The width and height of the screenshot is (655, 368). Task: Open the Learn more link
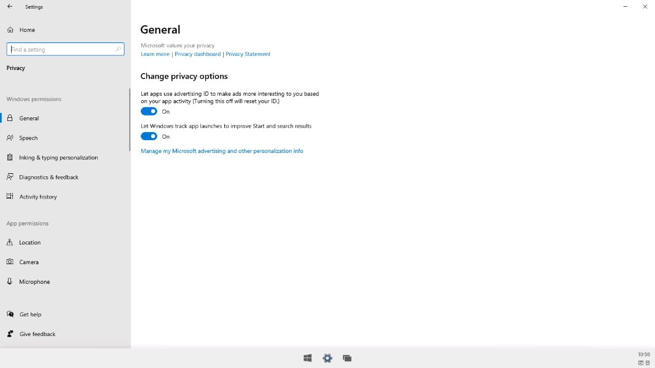pos(155,54)
